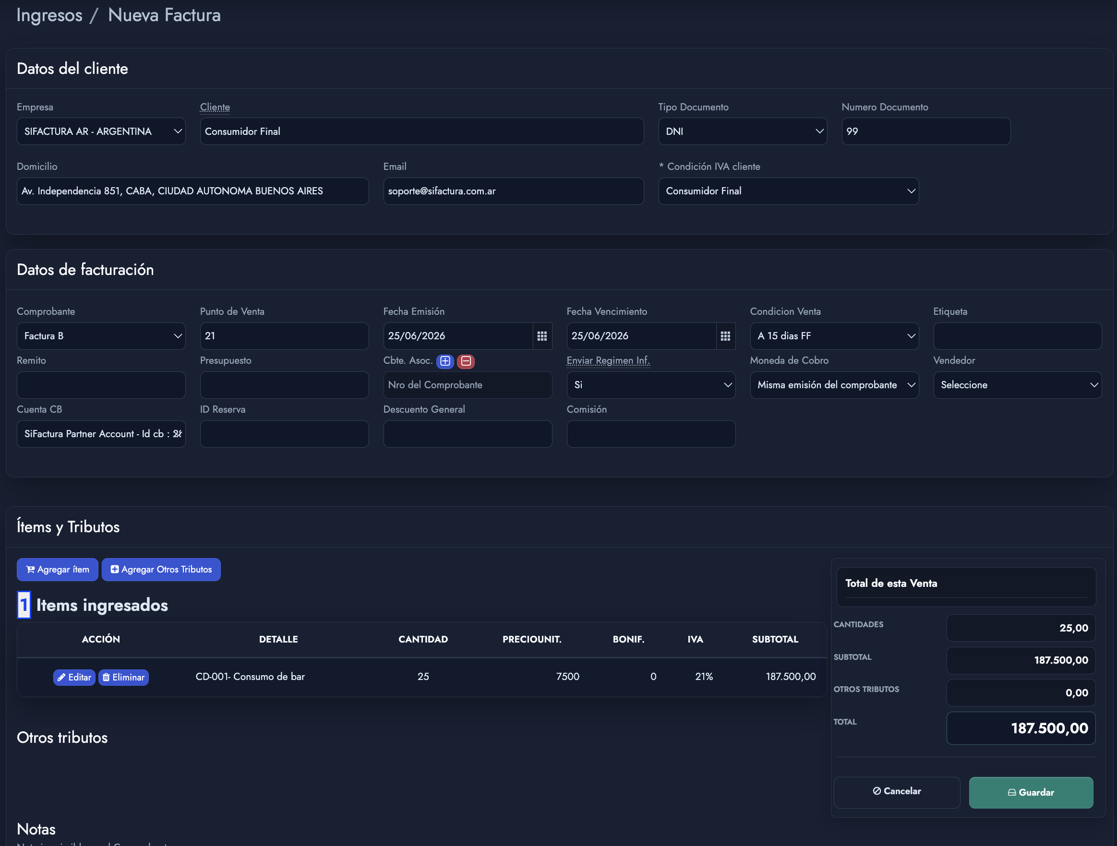Click the Domicilio address field
Screen dimensions: 1117x846
tap(192, 191)
